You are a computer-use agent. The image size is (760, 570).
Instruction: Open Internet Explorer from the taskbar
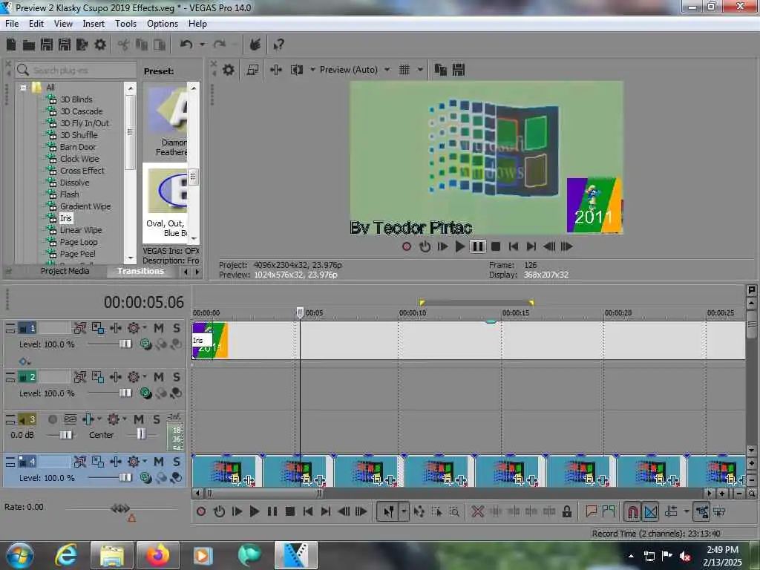pyautogui.click(x=66, y=555)
